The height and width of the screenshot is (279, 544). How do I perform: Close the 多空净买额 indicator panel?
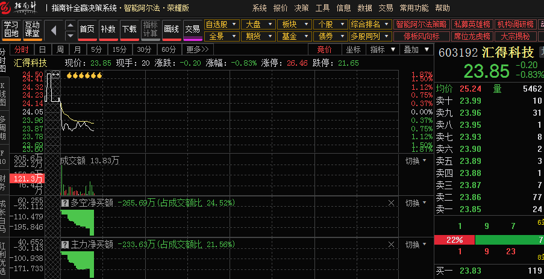391,203
